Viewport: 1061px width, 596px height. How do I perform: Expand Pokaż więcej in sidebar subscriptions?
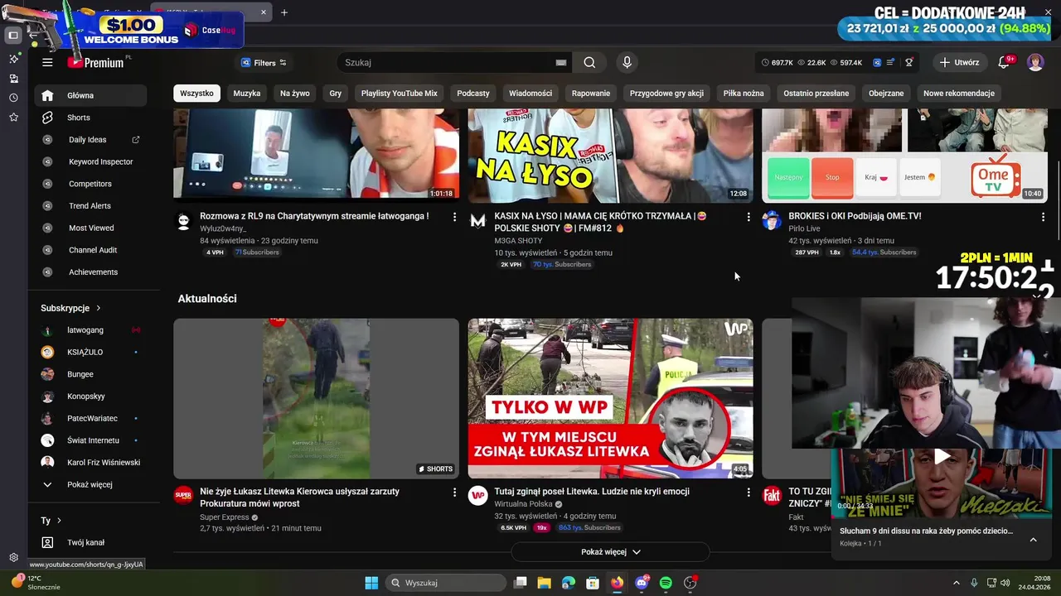coord(91,484)
